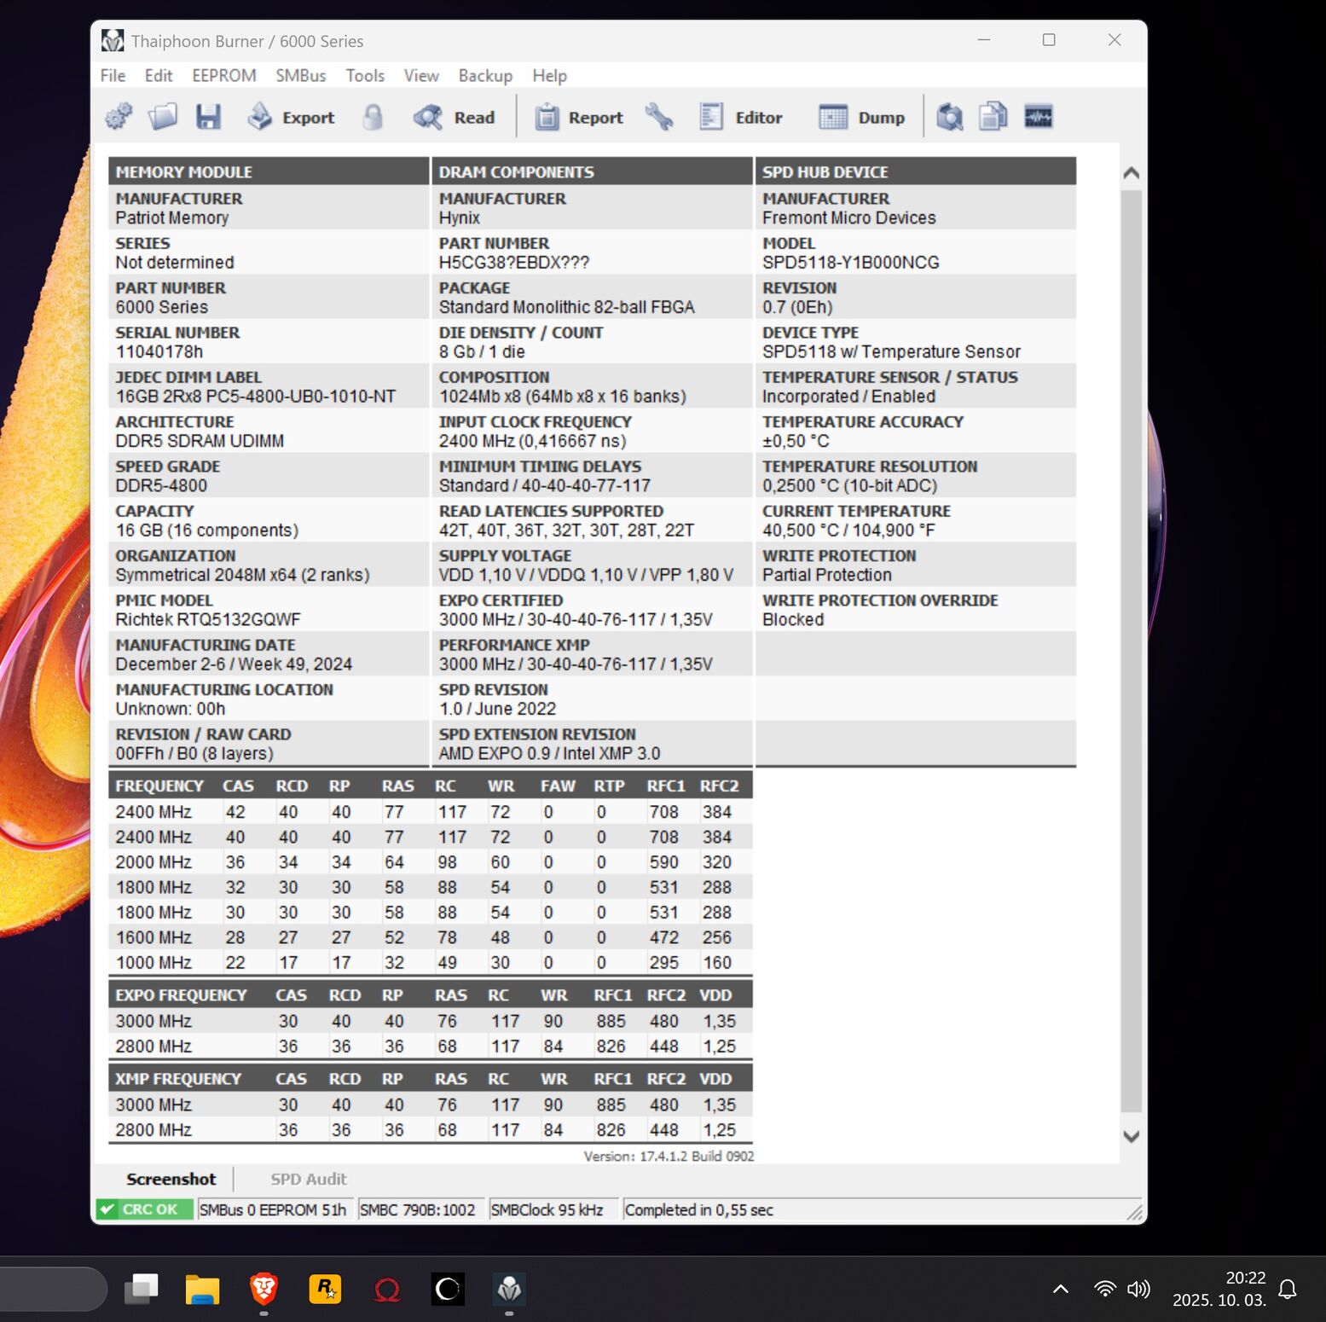Click the Richtek RTQ5132GQWF PMIC value
This screenshot has height=1322, width=1326.
(208, 619)
